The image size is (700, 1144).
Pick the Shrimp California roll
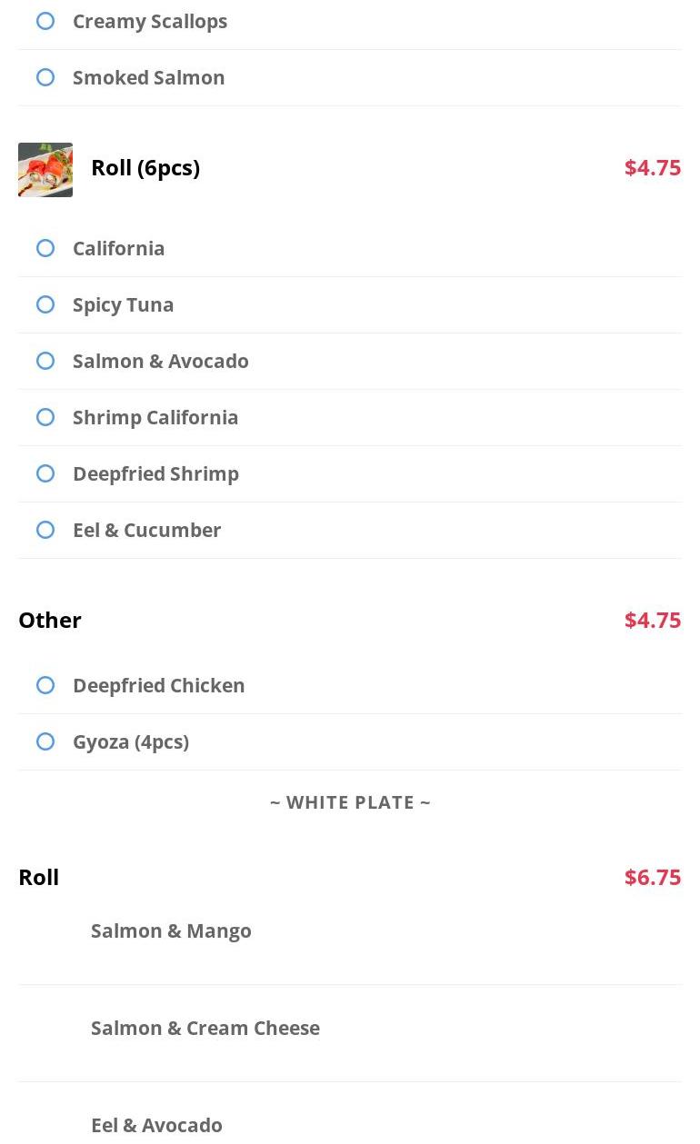pos(45,417)
